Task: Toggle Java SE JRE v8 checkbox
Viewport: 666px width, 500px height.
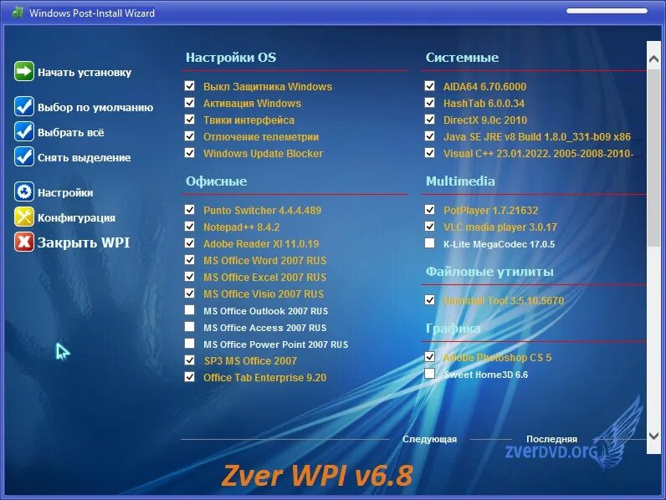Action: click(x=429, y=136)
